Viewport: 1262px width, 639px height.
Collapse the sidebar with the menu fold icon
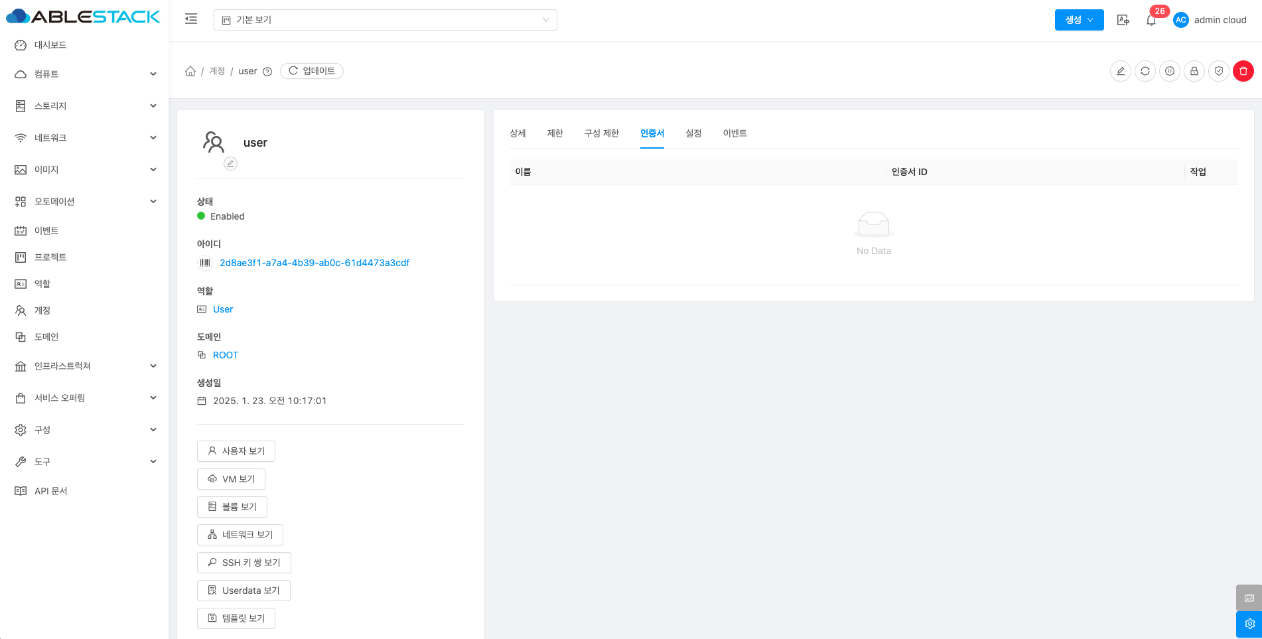coord(191,19)
